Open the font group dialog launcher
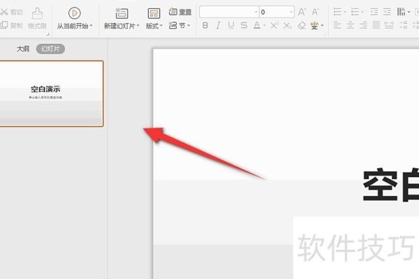 [325, 34]
